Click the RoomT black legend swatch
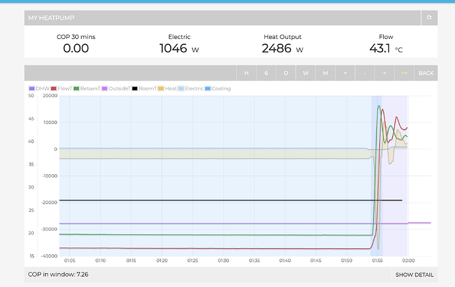This screenshot has width=455, height=287. click(x=135, y=88)
